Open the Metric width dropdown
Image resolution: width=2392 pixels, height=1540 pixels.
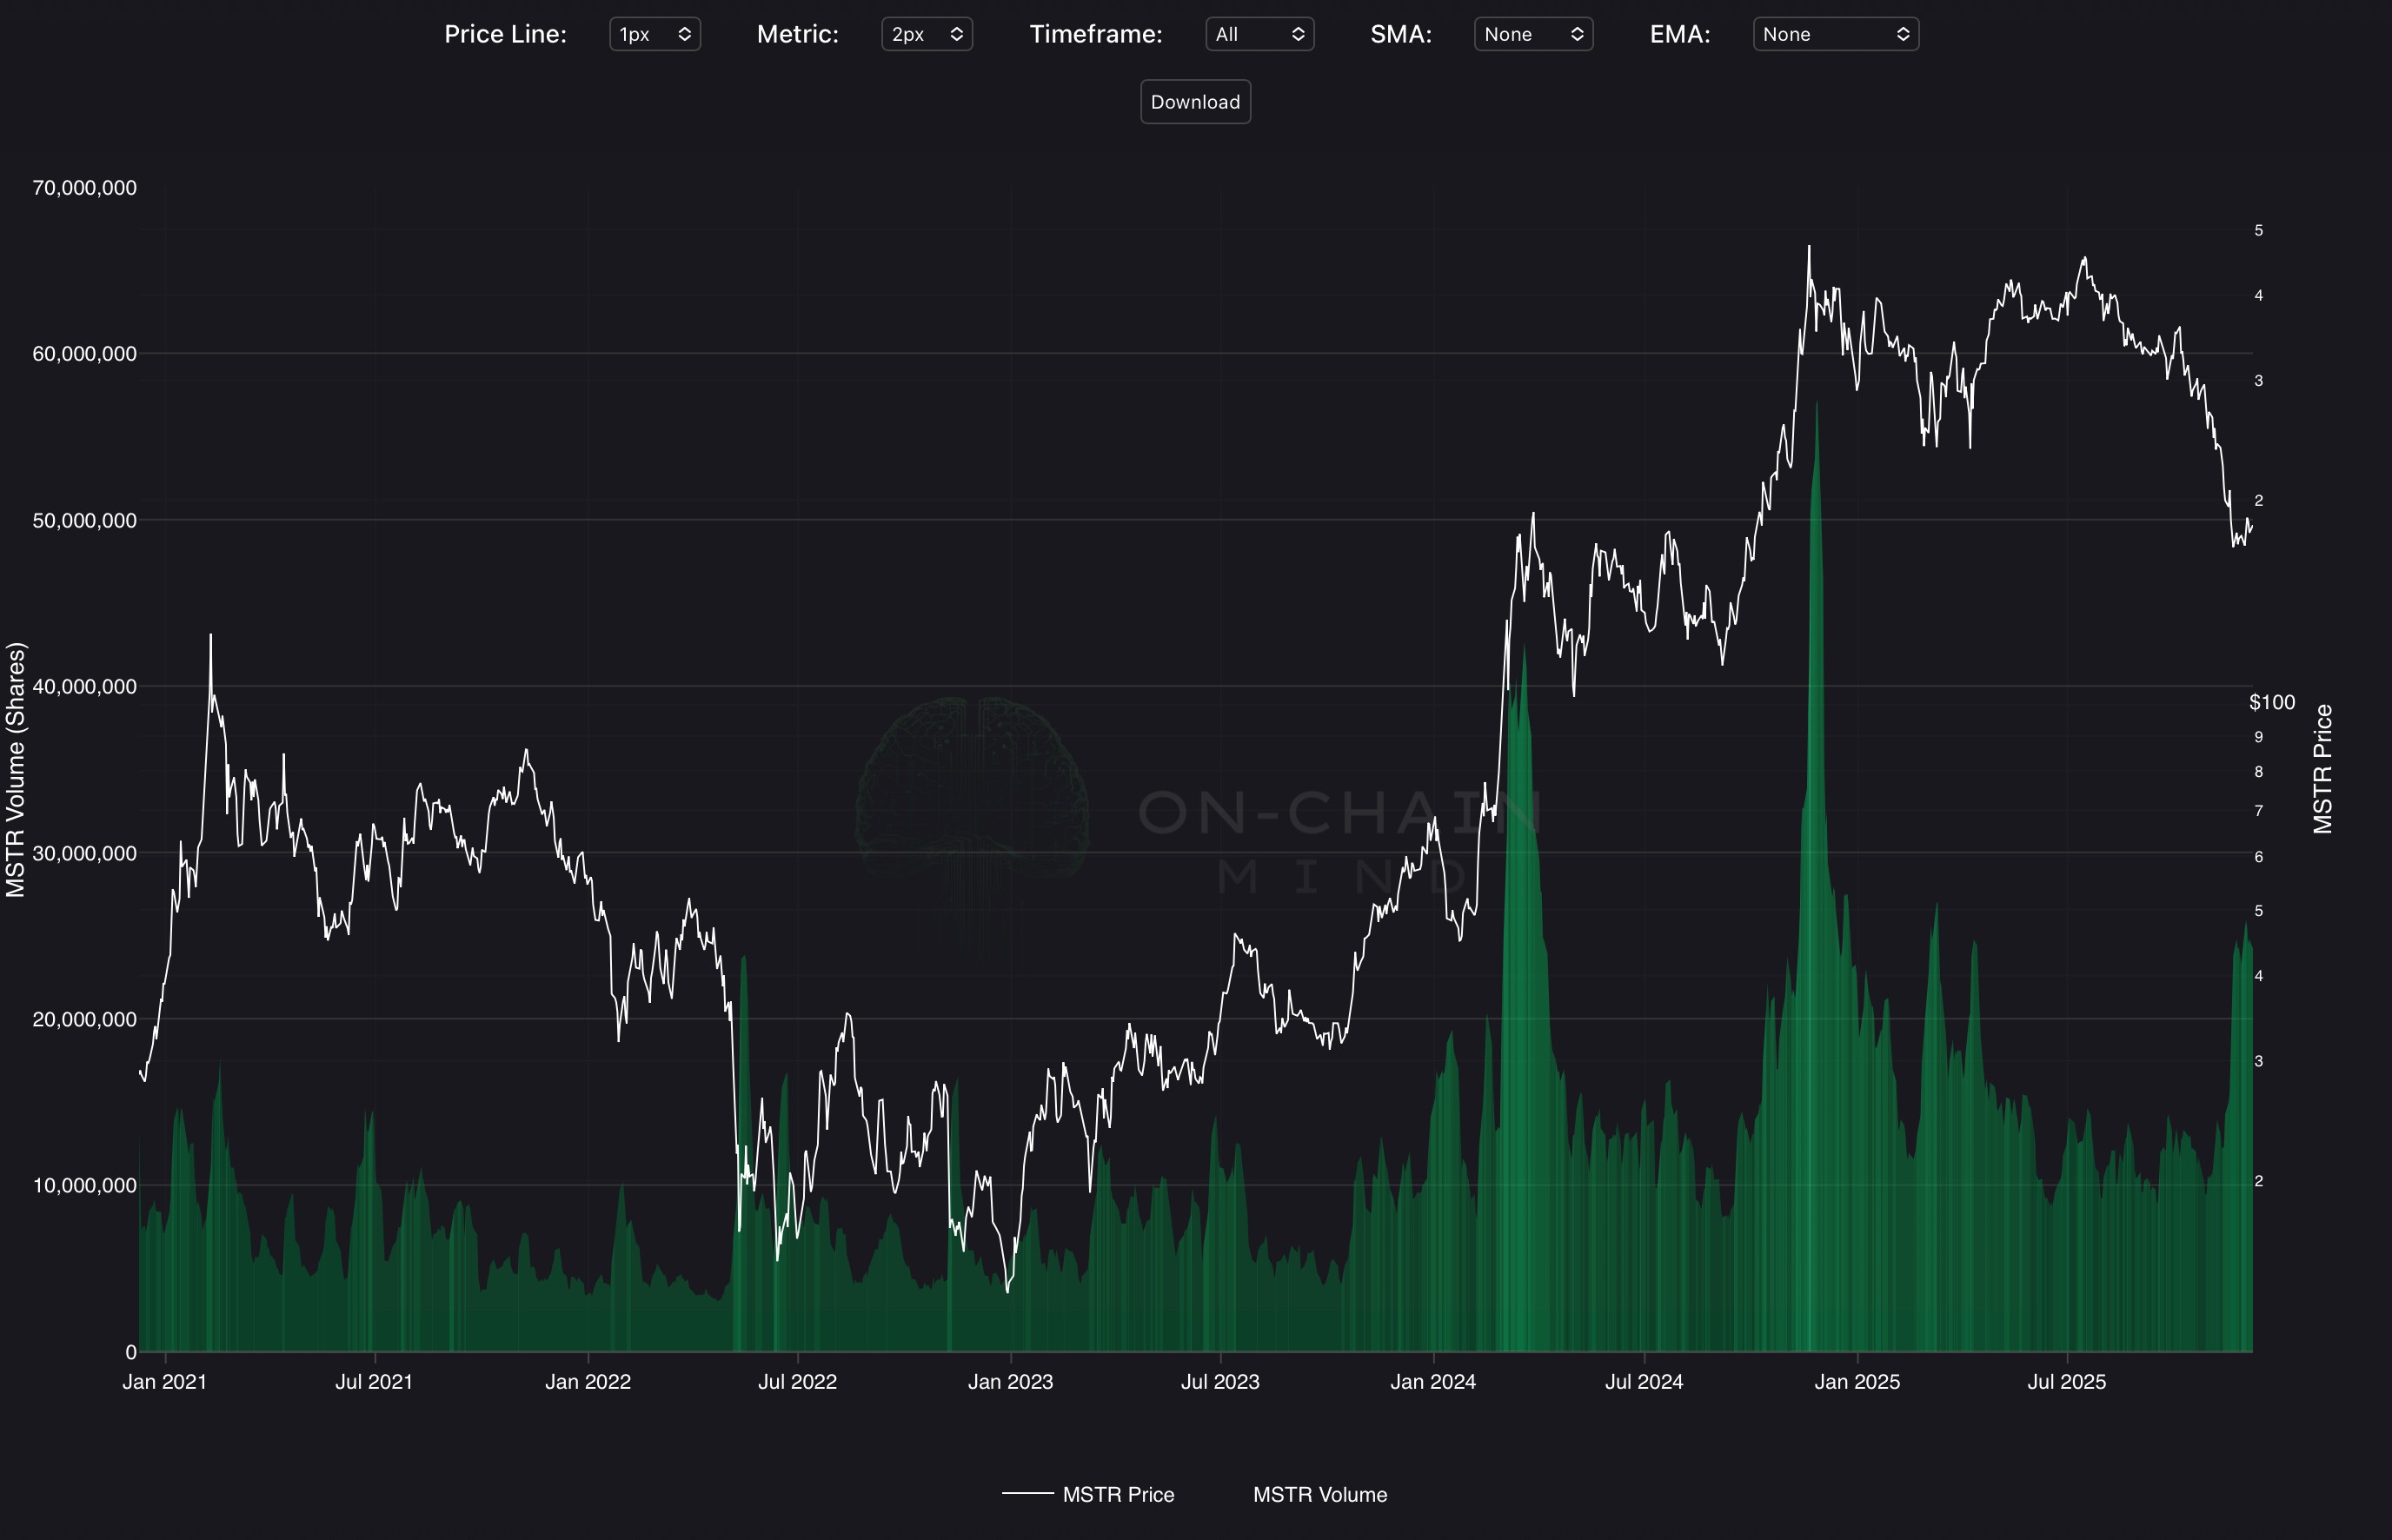(926, 34)
